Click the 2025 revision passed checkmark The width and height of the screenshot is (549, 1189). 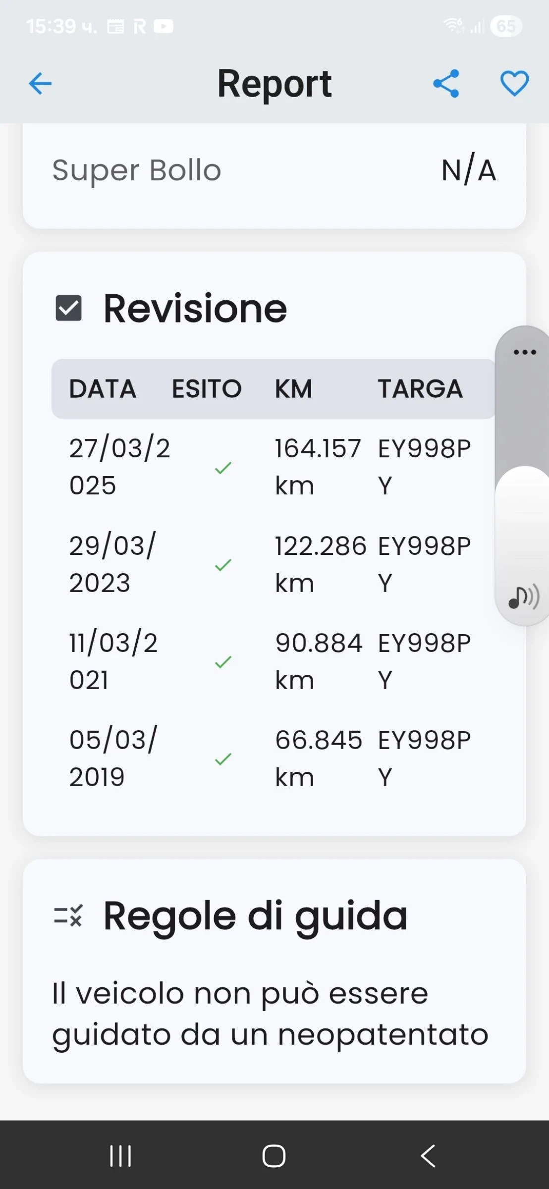[x=223, y=468]
